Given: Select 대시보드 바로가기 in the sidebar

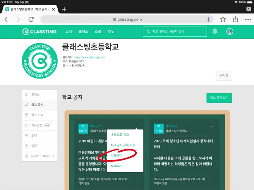Looking at the screenshot, I should click(39, 156).
